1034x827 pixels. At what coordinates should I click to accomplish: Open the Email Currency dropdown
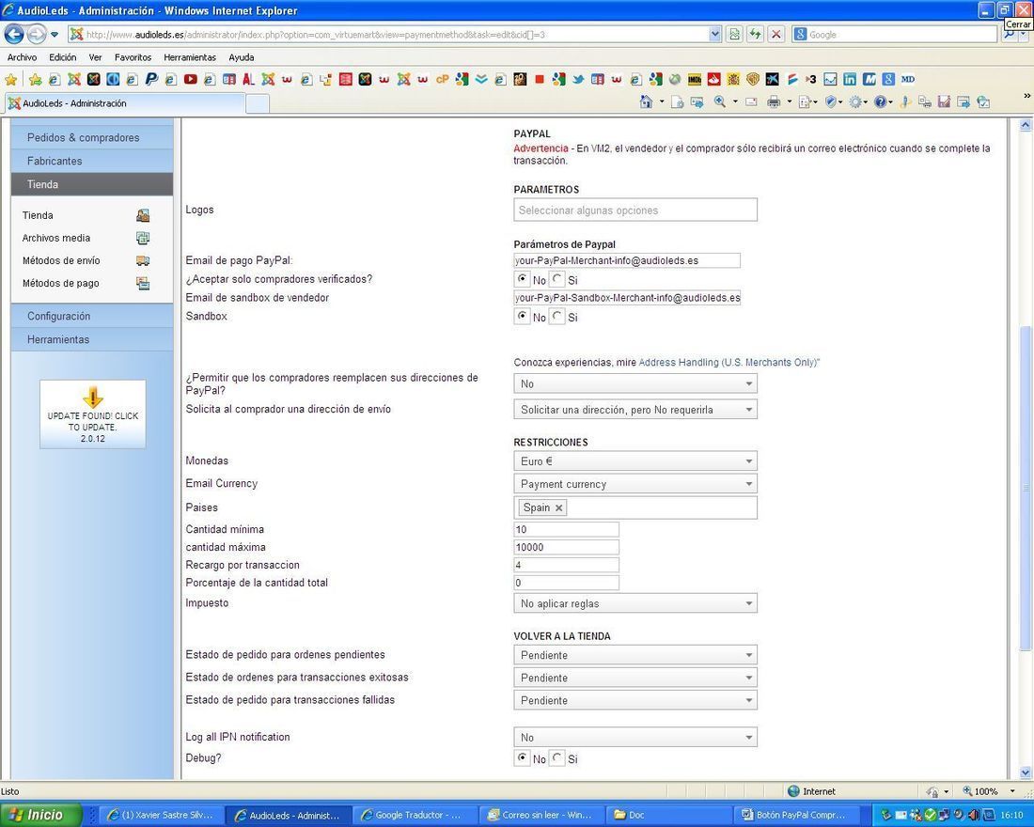click(x=635, y=484)
